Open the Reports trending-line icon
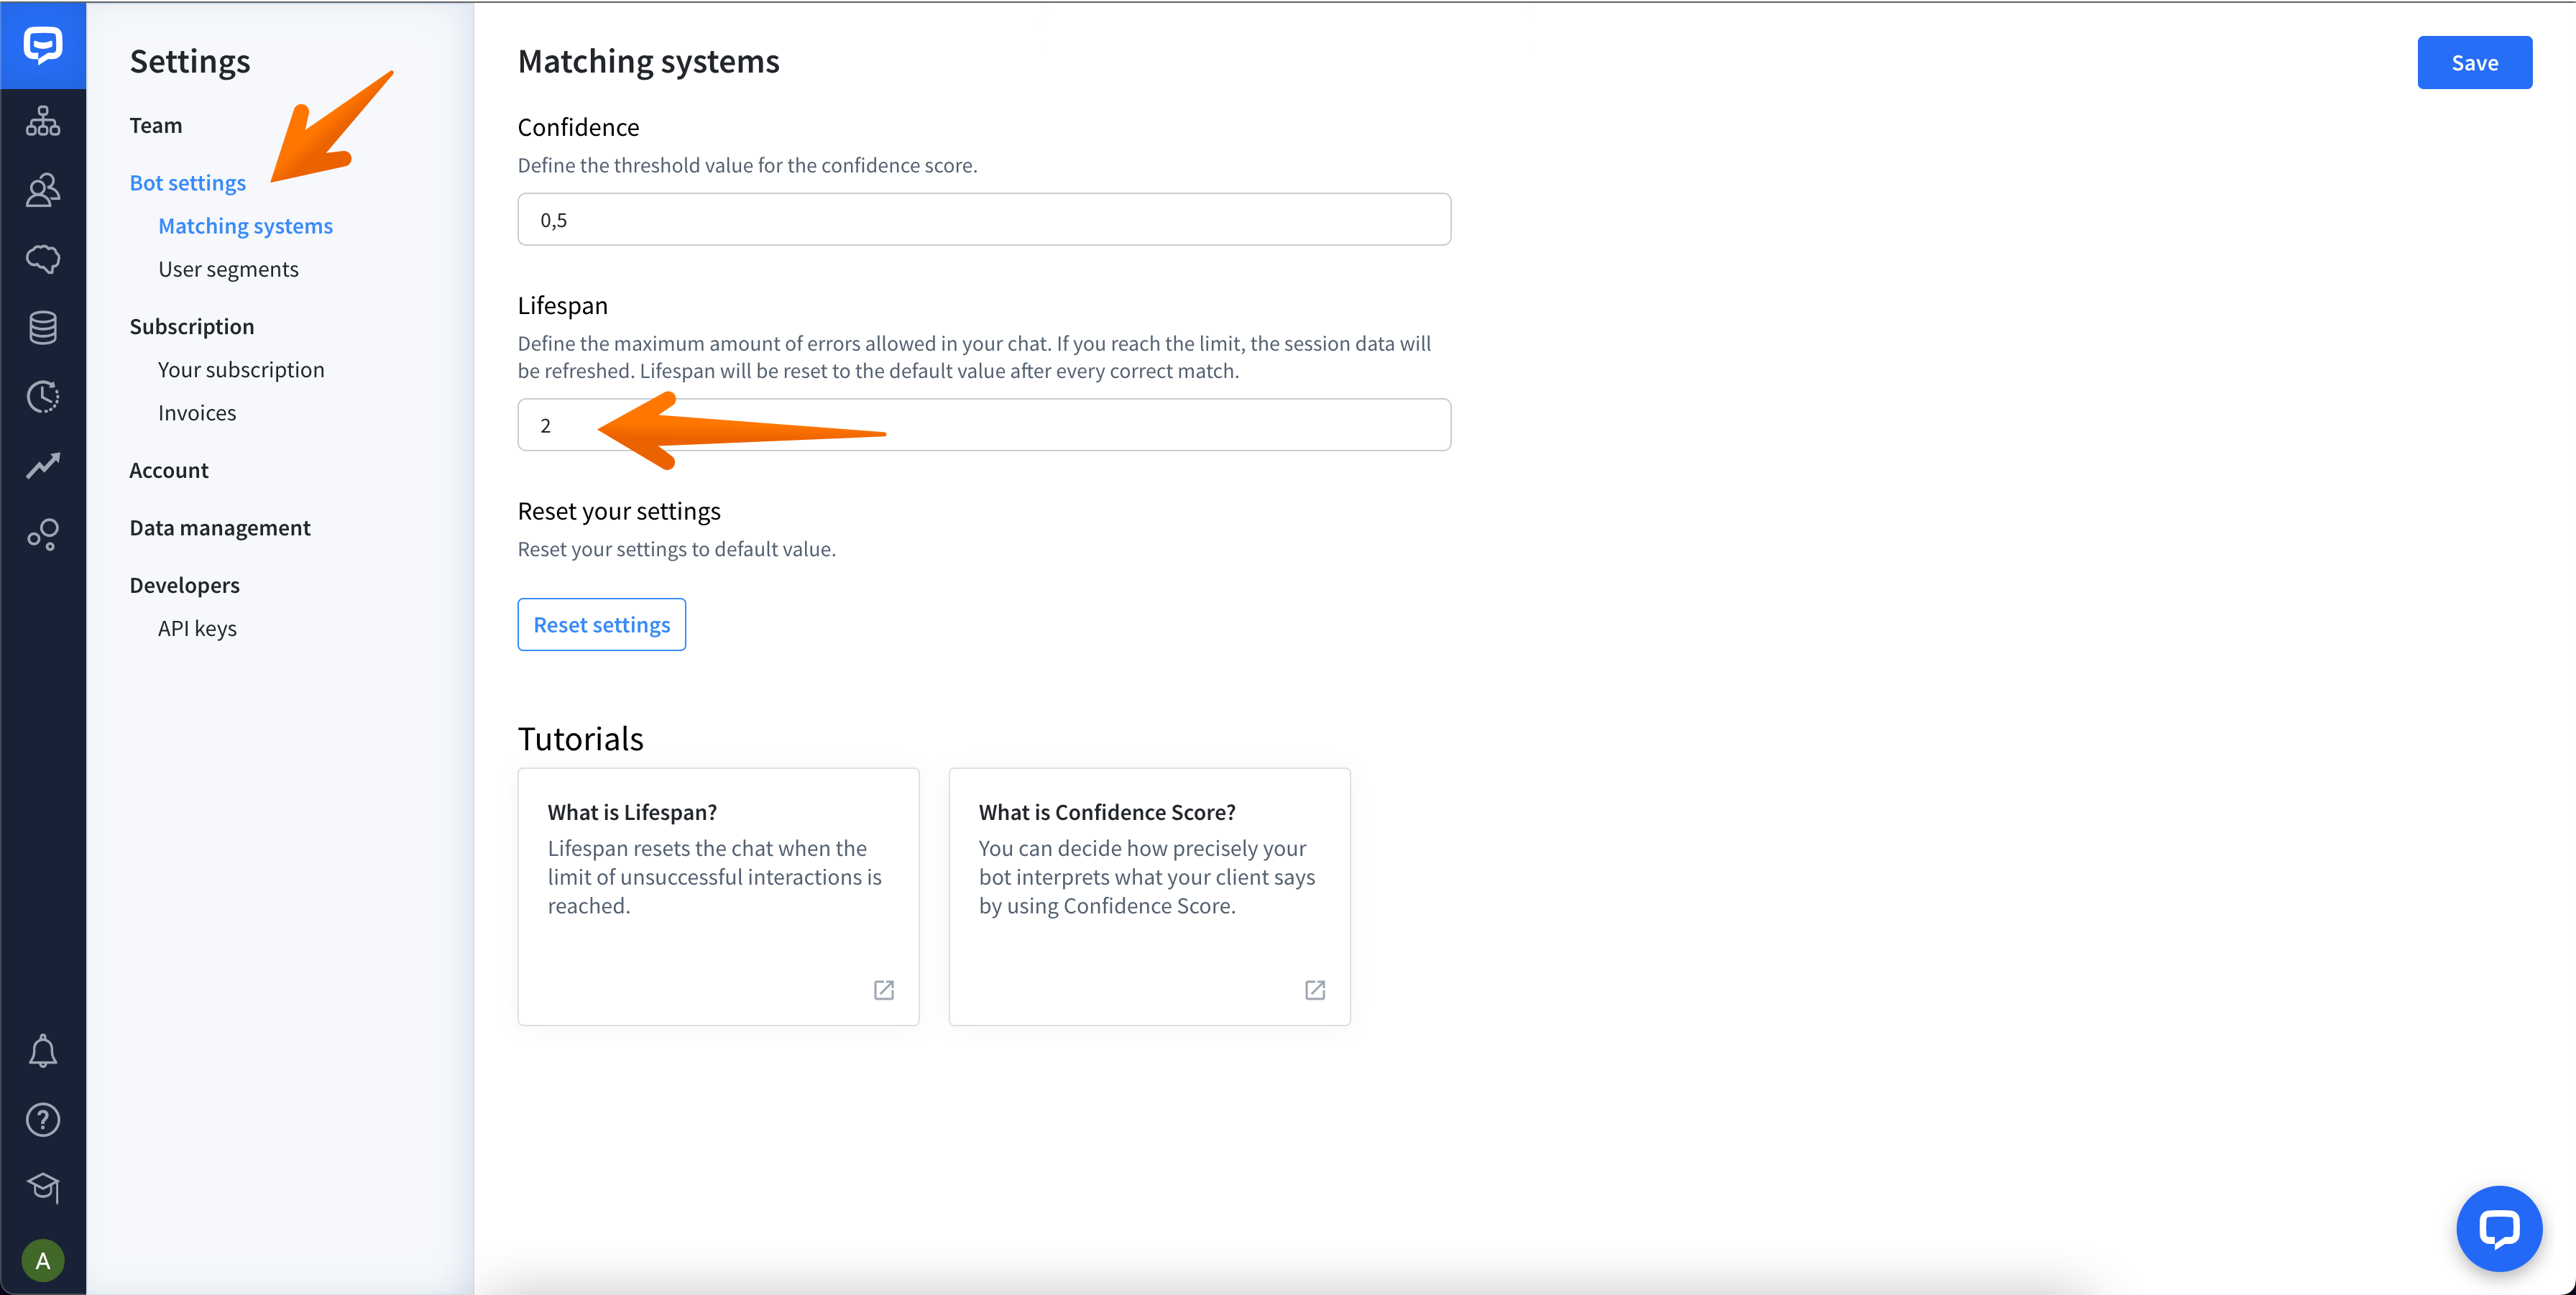2576x1295 pixels. coord(43,465)
